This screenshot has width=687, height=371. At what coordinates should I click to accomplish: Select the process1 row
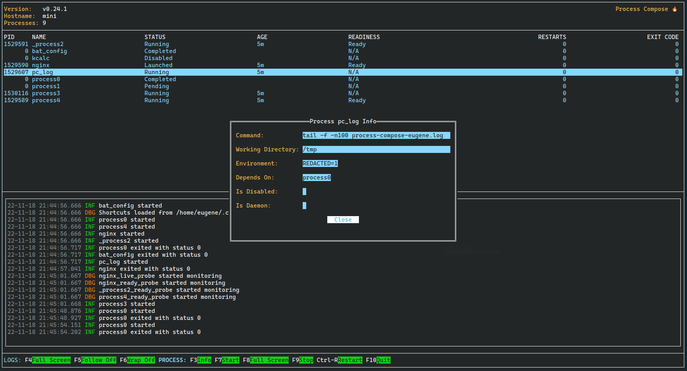tap(343, 86)
